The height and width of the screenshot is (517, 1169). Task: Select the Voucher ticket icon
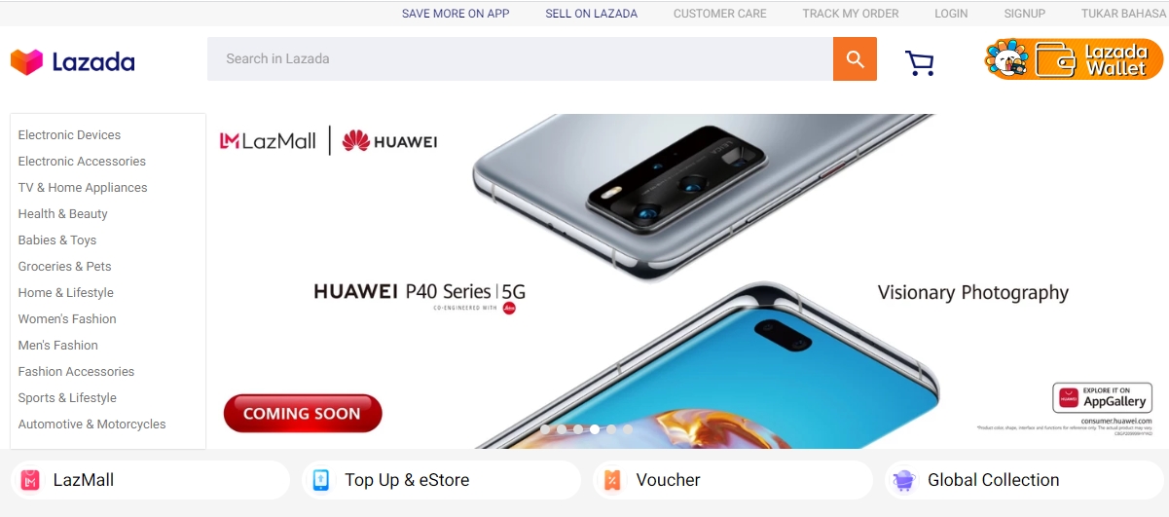pyautogui.click(x=612, y=480)
